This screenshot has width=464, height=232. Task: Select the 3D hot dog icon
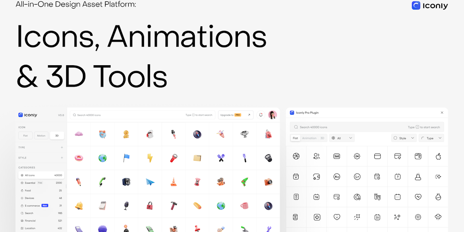point(198,205)
